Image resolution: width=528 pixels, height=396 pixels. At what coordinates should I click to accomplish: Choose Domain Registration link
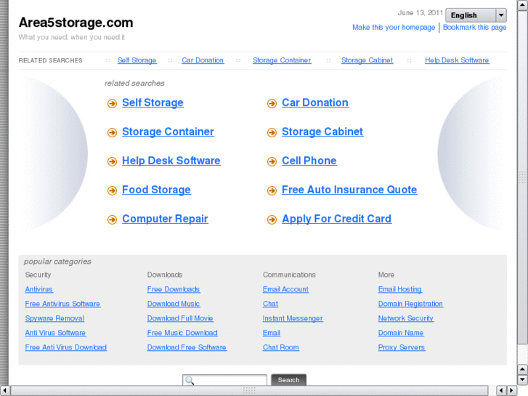pyautogui.click(x=410, y=304)
